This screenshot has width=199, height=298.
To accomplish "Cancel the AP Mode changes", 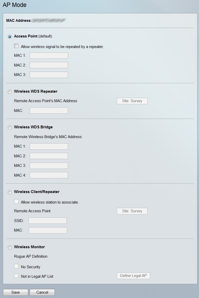I will click(x=42, y=292).
